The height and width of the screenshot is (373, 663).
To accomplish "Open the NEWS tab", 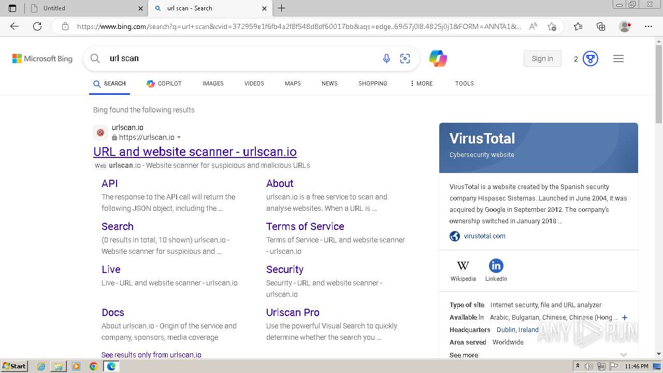I will (329, 83).
